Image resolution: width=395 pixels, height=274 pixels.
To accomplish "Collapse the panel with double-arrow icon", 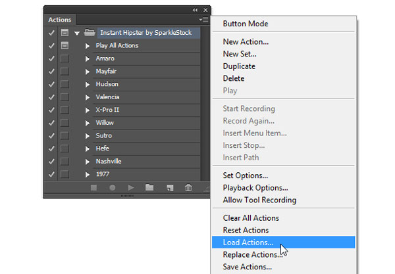I will (195, 10).
